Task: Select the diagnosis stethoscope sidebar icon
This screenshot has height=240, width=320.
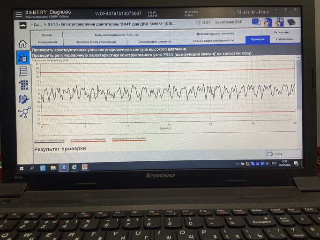Action: click(x=23, y=57)
